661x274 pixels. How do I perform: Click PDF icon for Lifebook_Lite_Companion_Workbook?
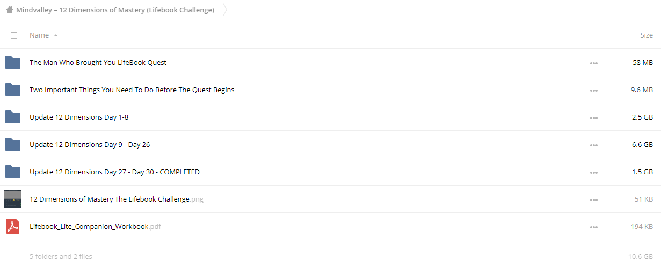(13, 226)
